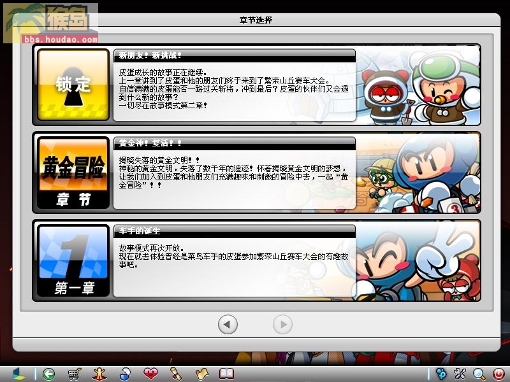The height and width of the screenshot is (382, 510).
Task: Open the blue capsule item icon
Action: (125, 374)
